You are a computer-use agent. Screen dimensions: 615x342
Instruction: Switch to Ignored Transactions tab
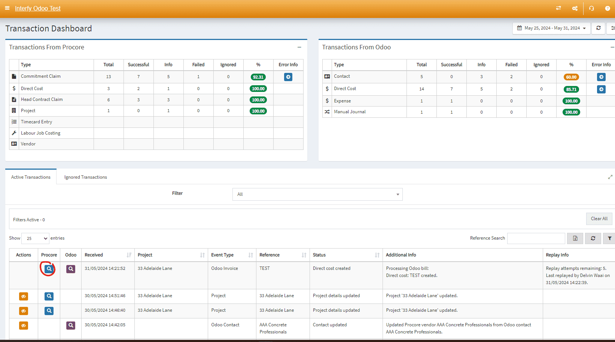[x=85, y=177]
